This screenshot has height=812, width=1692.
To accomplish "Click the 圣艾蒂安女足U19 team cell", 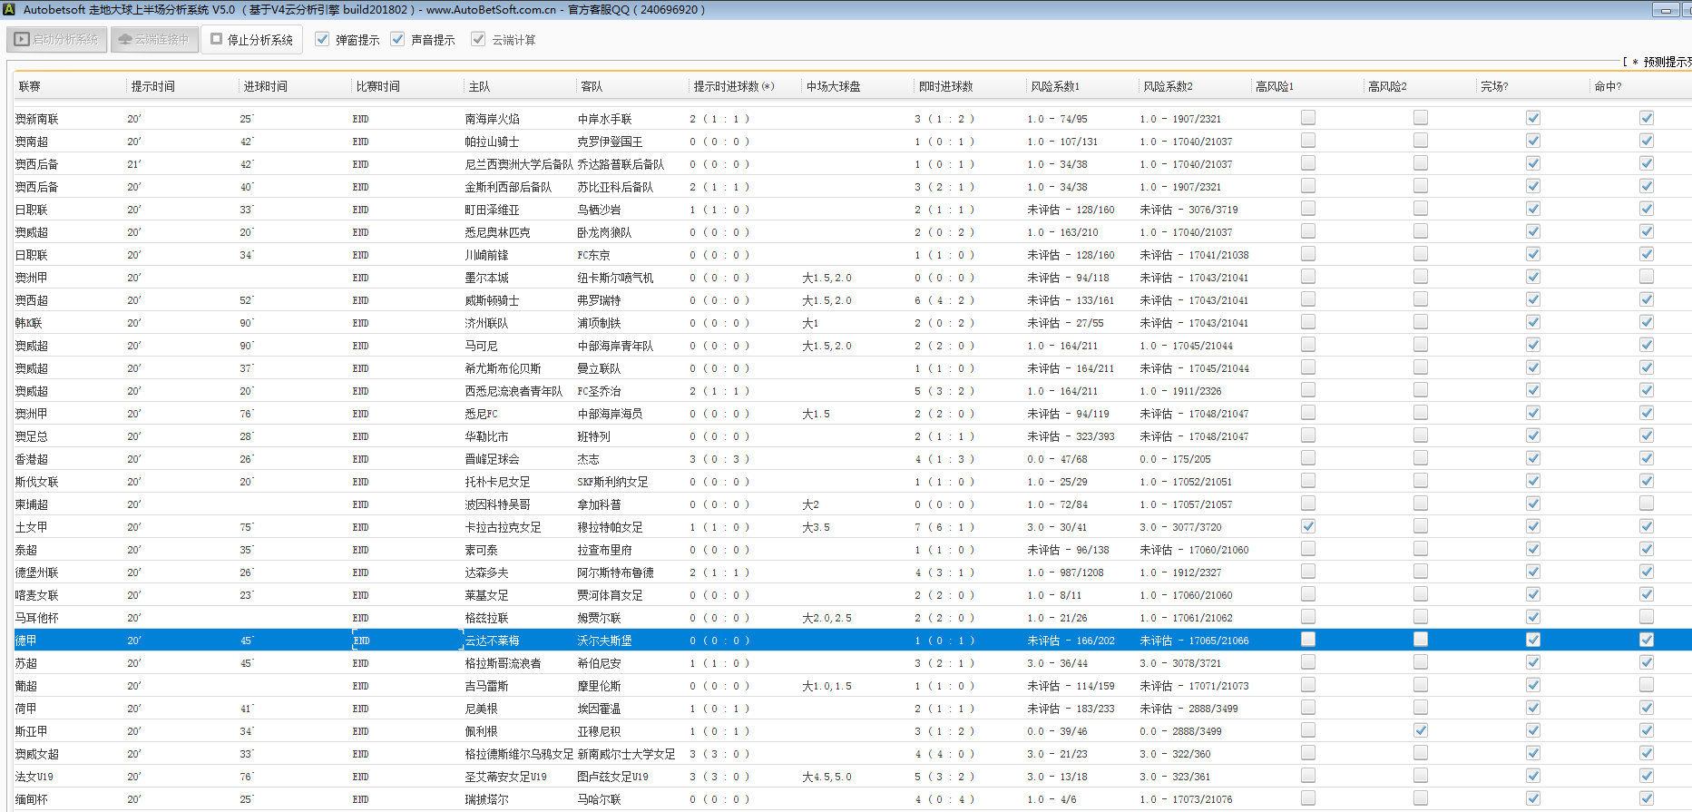I will point(505,777).
